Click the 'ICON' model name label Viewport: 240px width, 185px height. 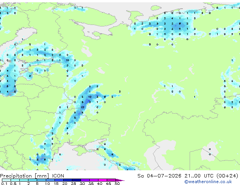click(x=58, y=176)
